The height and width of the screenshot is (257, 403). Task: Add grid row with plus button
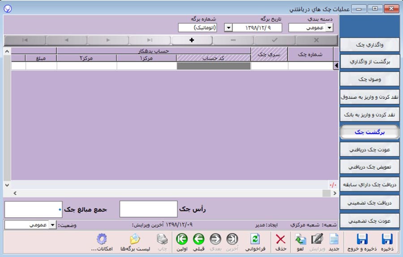[x=192, y=40]
